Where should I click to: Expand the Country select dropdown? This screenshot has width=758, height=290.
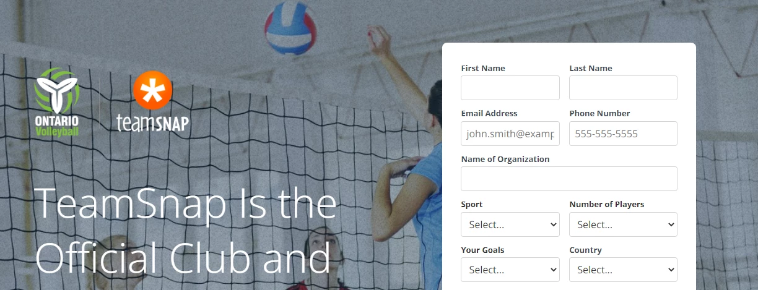point(623,270)
